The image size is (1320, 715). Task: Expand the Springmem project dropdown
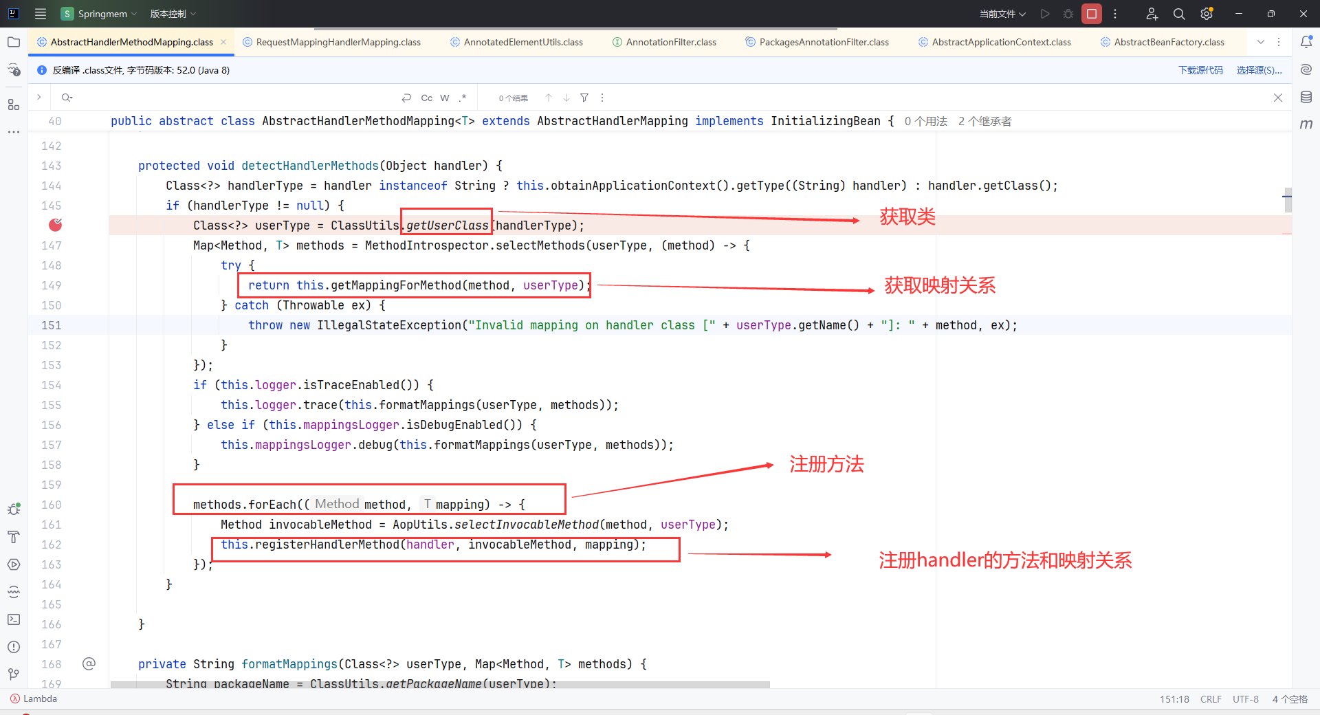click(x=100, y=14)
